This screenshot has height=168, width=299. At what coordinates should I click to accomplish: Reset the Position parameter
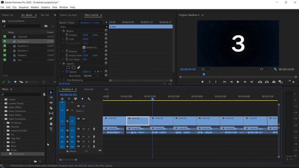[x=106, y=35]
